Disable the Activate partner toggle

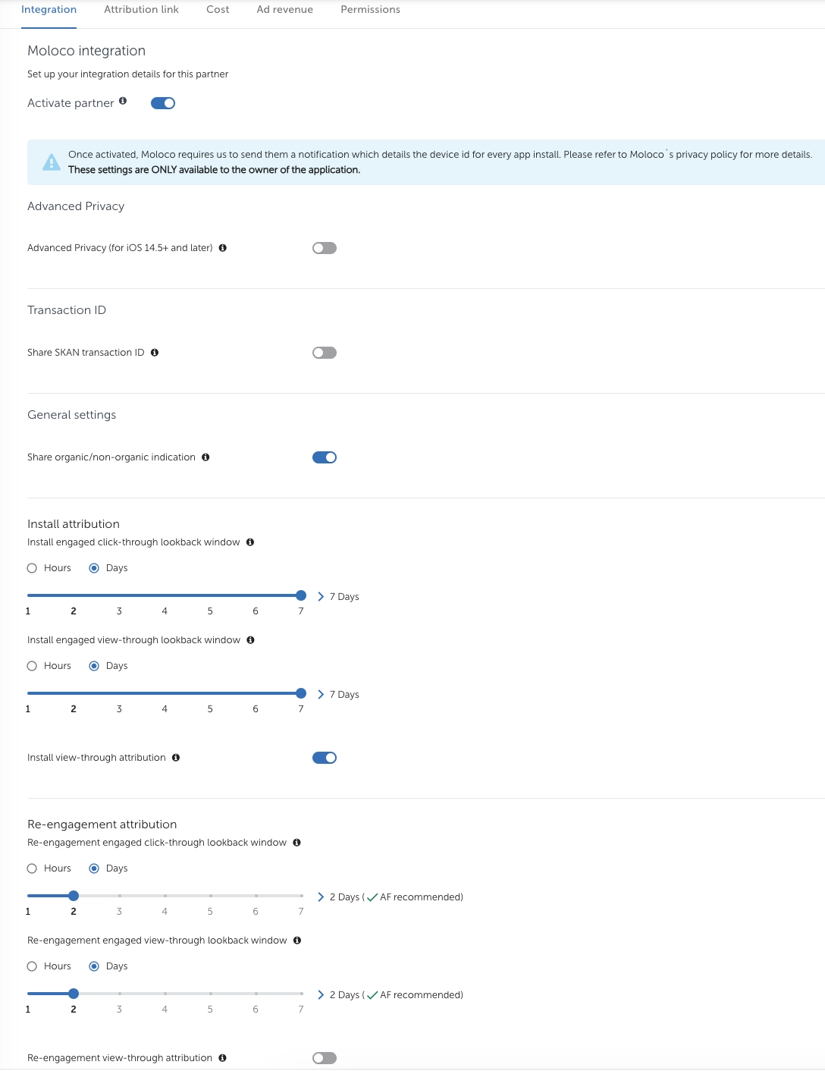click(163, 103)
